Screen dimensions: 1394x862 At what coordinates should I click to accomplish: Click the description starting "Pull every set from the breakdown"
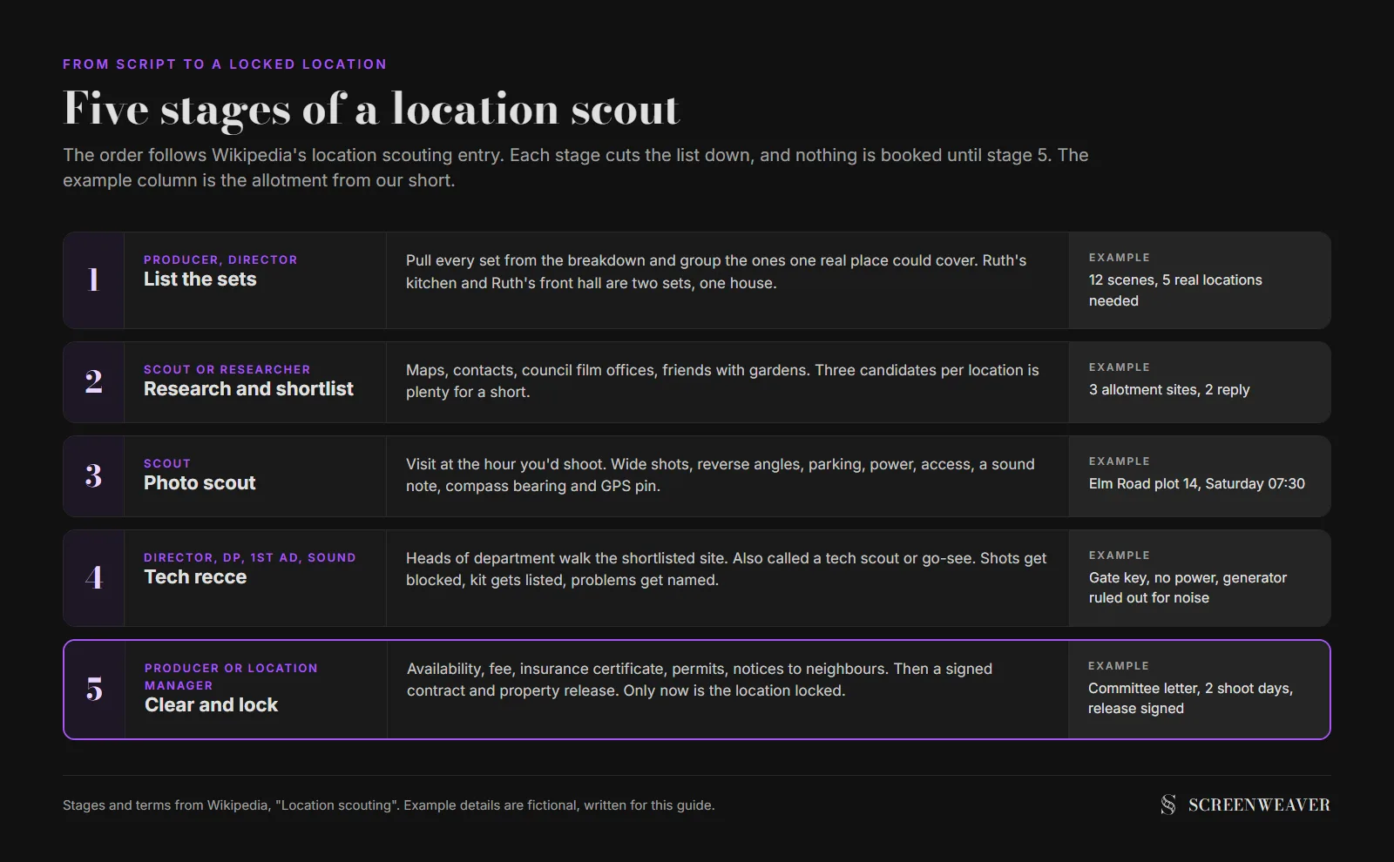[716, 272]
